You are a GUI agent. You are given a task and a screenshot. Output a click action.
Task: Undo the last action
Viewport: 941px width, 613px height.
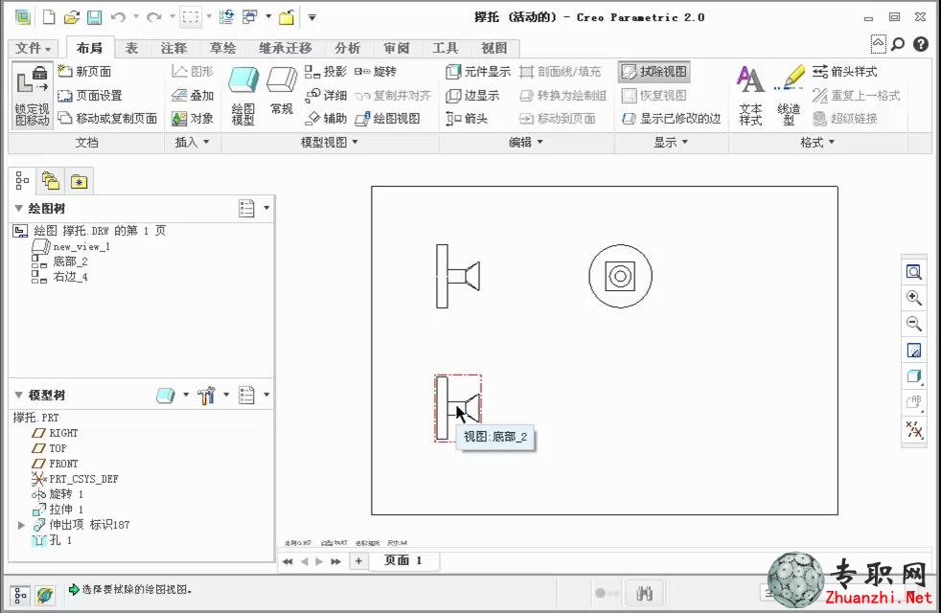coord(118,17)
